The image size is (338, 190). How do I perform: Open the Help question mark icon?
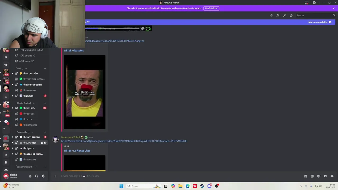coord(314,3)
